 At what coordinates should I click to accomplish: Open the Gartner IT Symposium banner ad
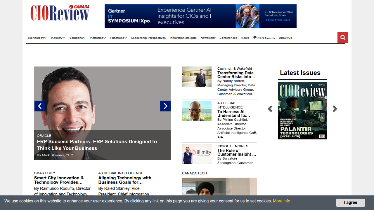coord(200,16)
